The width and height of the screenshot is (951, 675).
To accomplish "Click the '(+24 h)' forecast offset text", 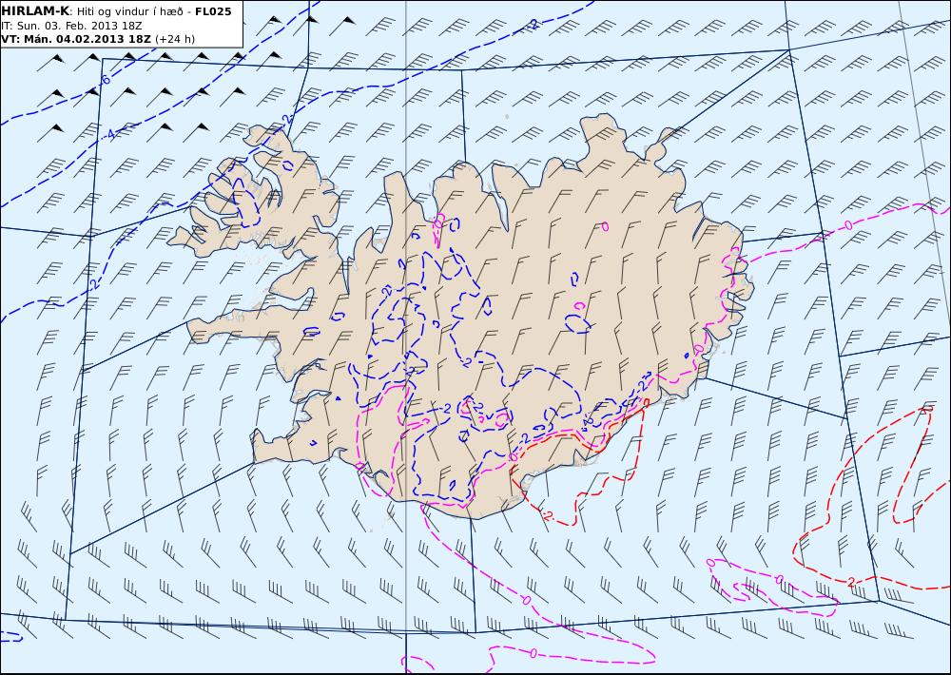I will click(x=175, y=39).
